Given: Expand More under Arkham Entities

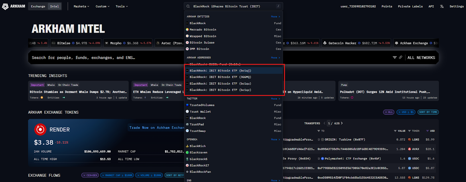Looking at the screenshot, I should coord(276,17).
